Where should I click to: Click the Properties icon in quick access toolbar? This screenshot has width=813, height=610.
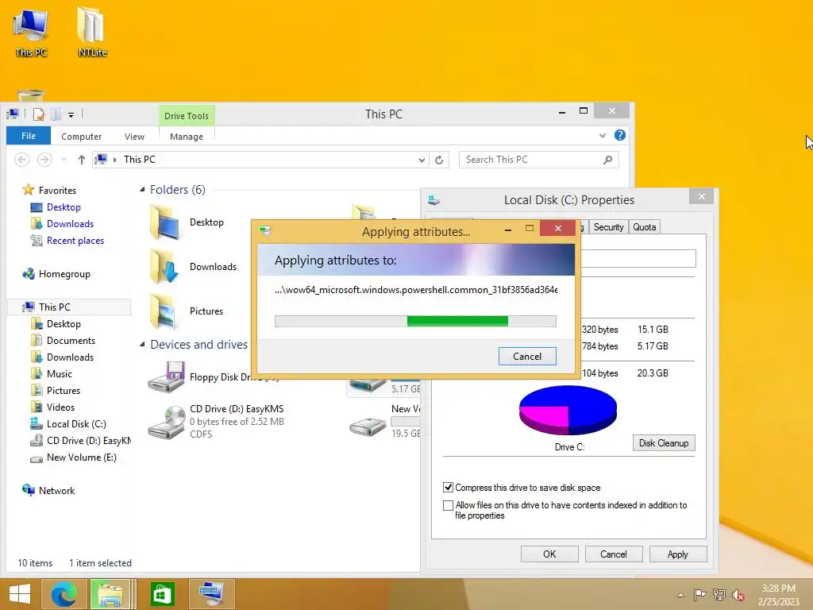click(x=39, y=114)
